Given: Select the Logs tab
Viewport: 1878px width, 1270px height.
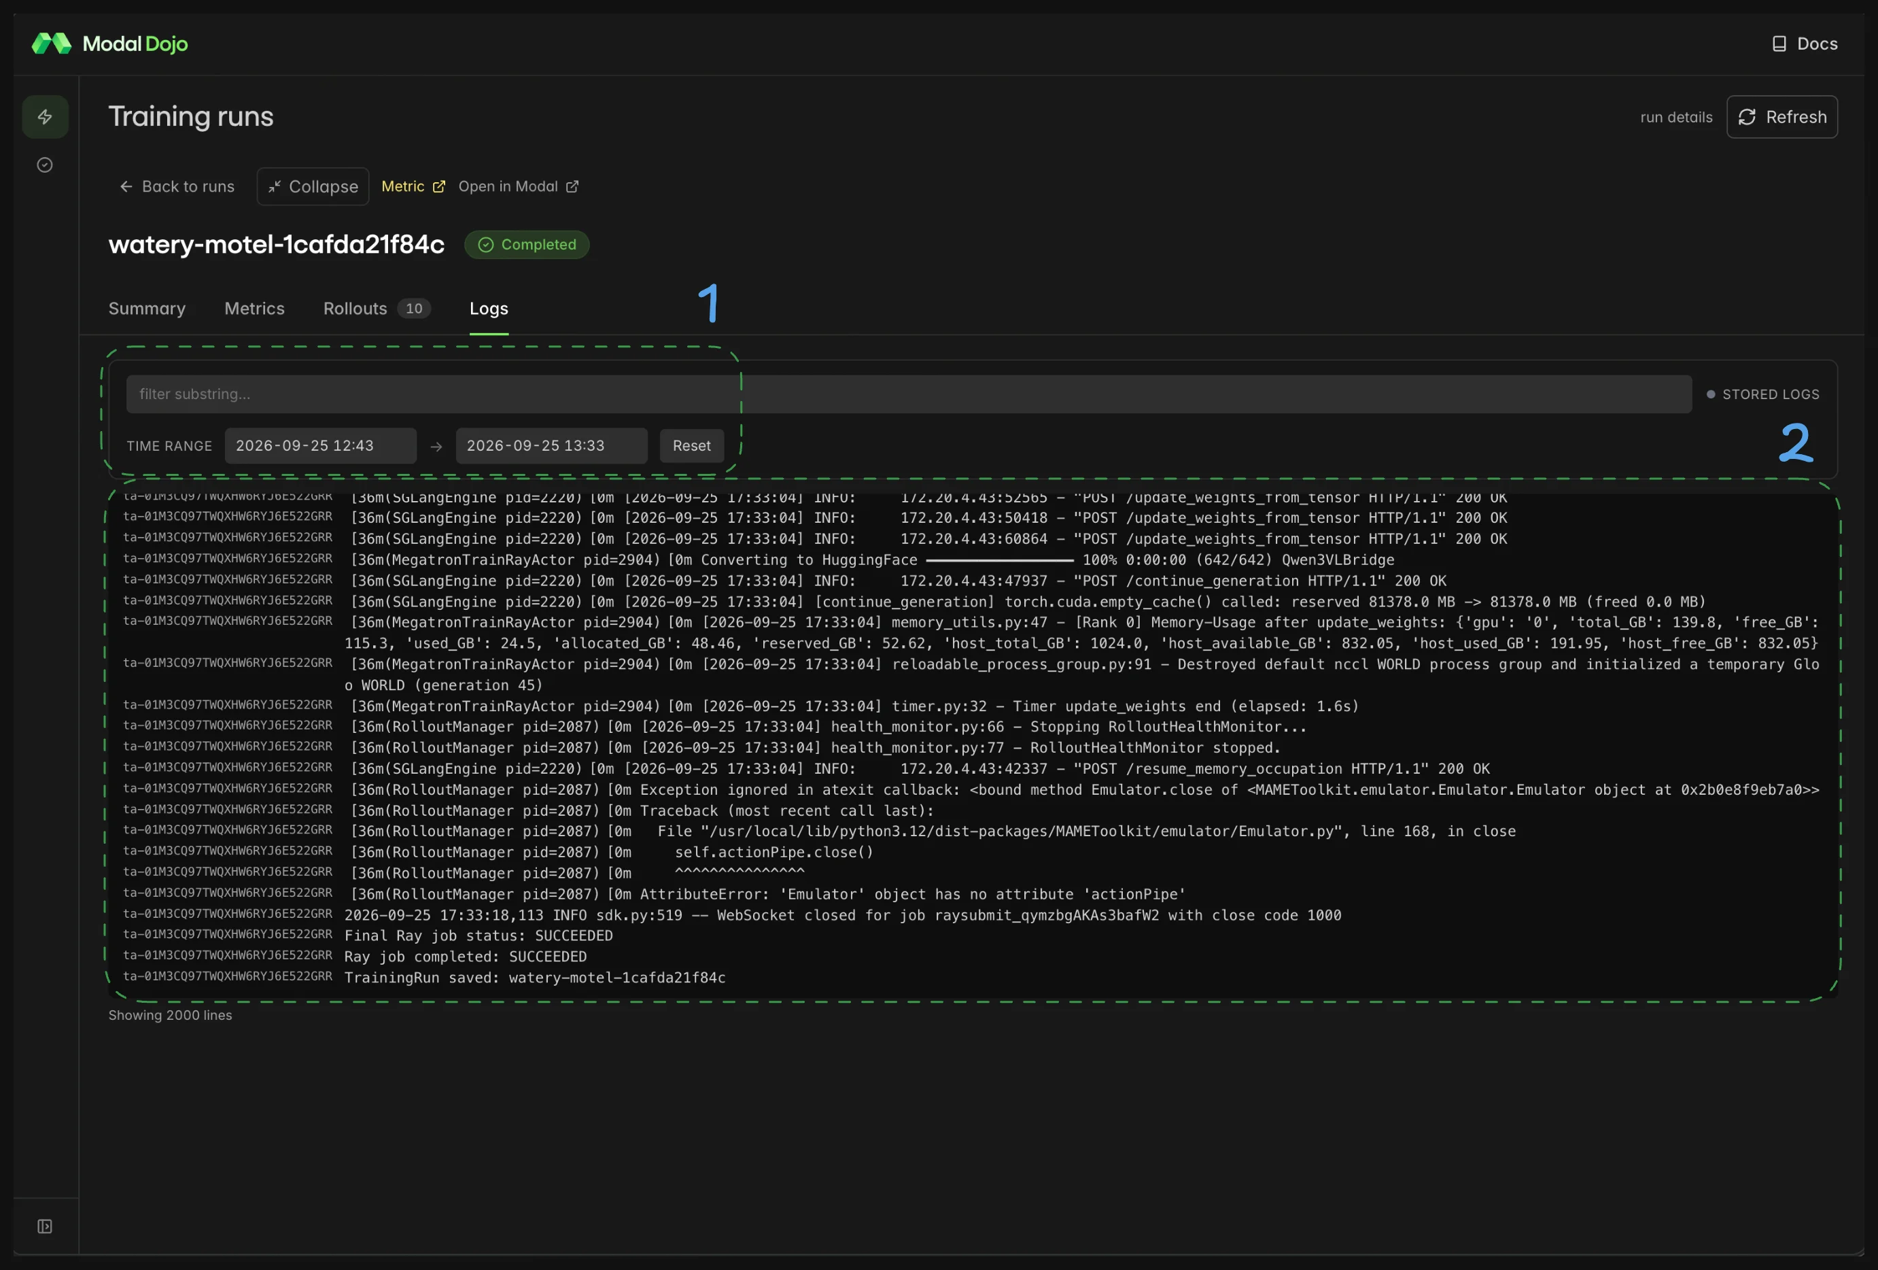Looking at the screenshot, I should point(489,309).
